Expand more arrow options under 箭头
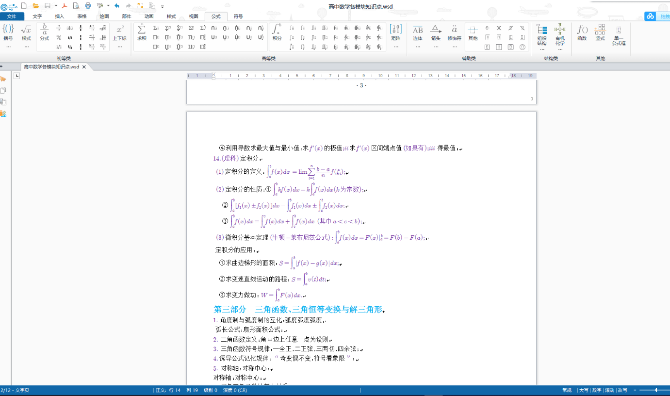This screenshot has height=396, width=670. coord(436,47)
